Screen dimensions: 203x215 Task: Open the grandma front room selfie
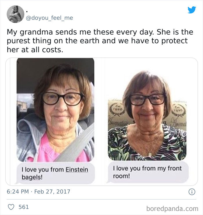(147, 116)
